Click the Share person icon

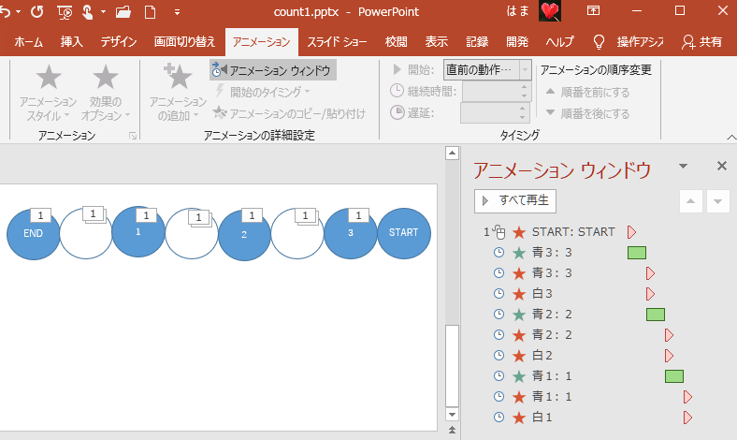tap(689, 42)
